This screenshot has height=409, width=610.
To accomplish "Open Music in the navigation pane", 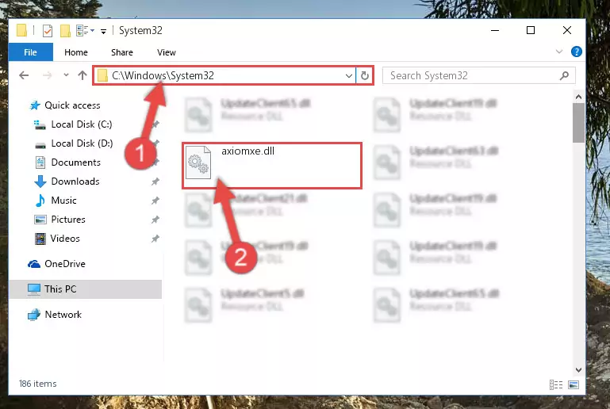I will (x=63, y=201).
